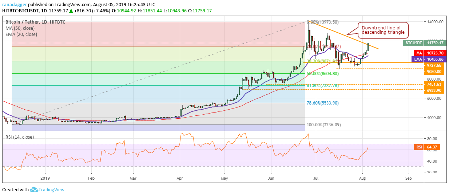Click the TradingView logo icon at bottom
This screenshot has width=449, height=196.
coord(35,189)
